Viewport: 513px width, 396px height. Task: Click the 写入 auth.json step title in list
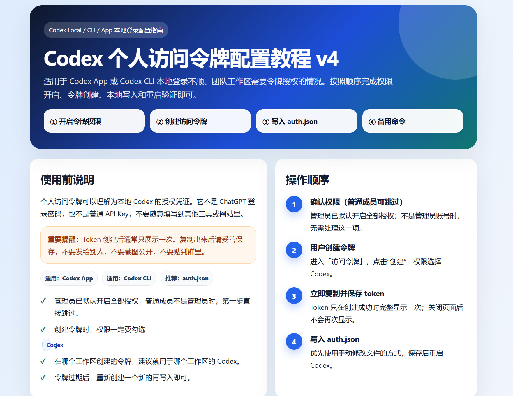(x=335, y=339)
